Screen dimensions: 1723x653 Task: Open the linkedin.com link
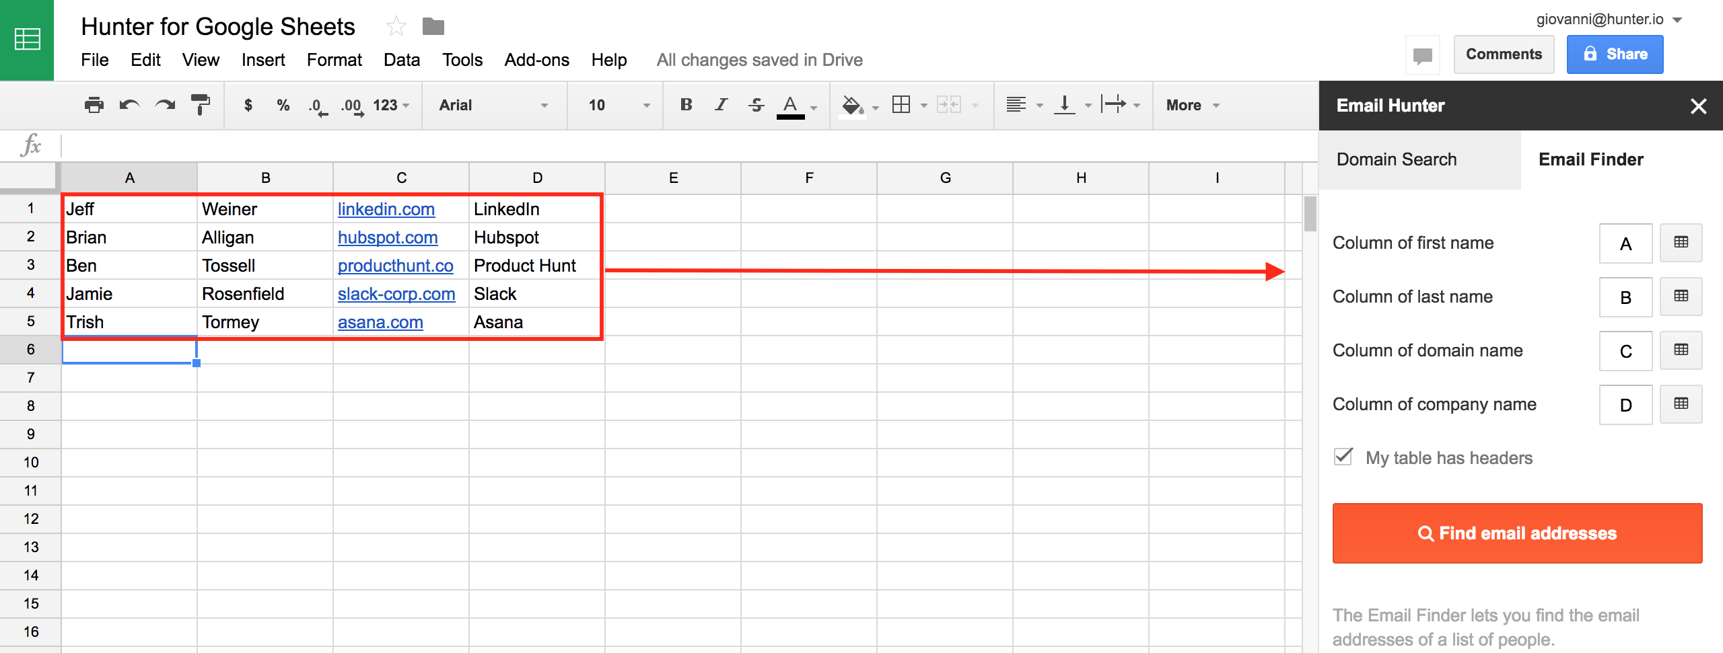coord(386,209)
